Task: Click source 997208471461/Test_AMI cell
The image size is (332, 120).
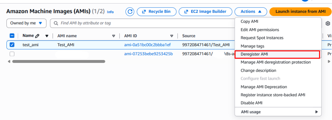Action: [206, 45]
